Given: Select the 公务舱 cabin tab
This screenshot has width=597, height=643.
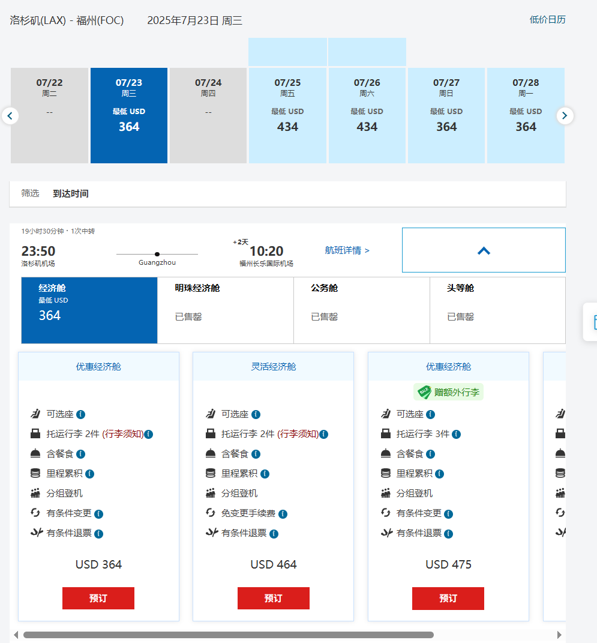Looking at the screenshot, I should [361, 310].
